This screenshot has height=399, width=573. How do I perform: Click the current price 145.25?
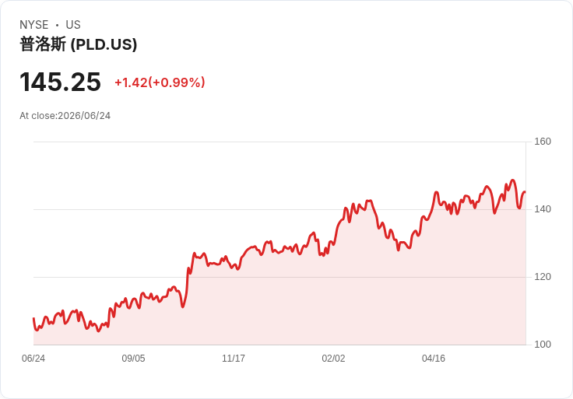[60, 82]
